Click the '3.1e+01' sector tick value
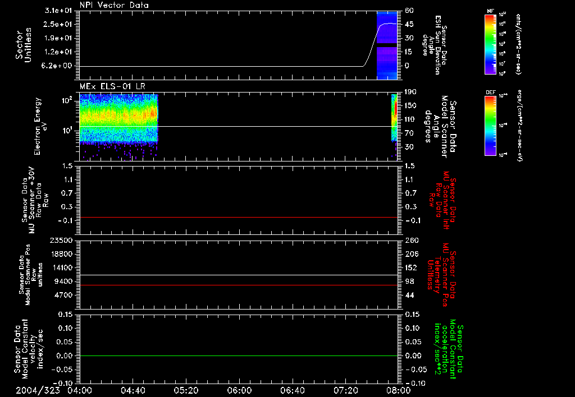 point(58,11)
